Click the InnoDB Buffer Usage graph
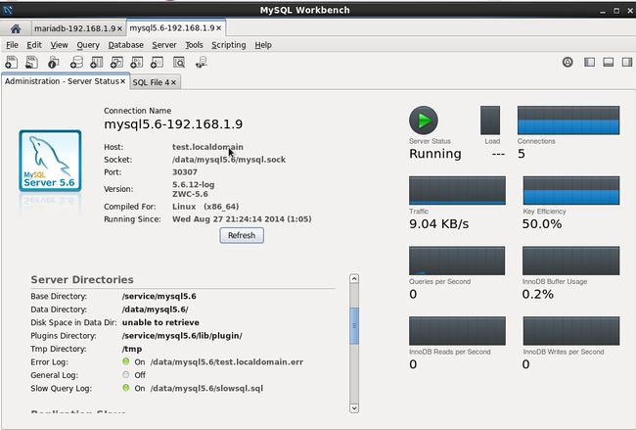 (x=571, y=261)
